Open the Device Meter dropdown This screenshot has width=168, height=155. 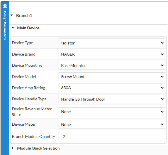pos(112,124)
